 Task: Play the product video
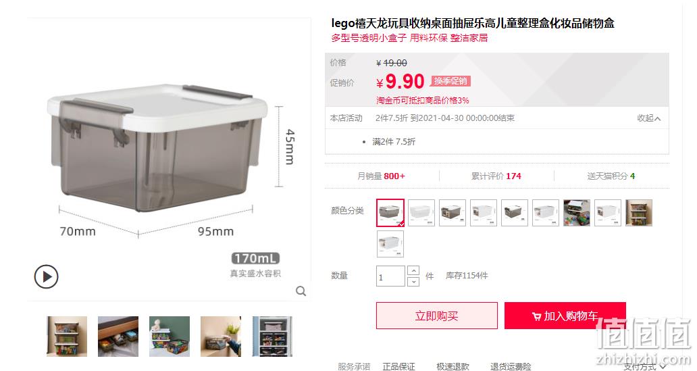(x=46, y=276)
